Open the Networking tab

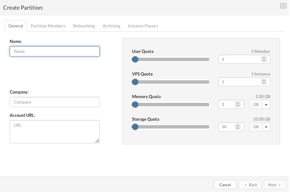(x=84, y=26)
